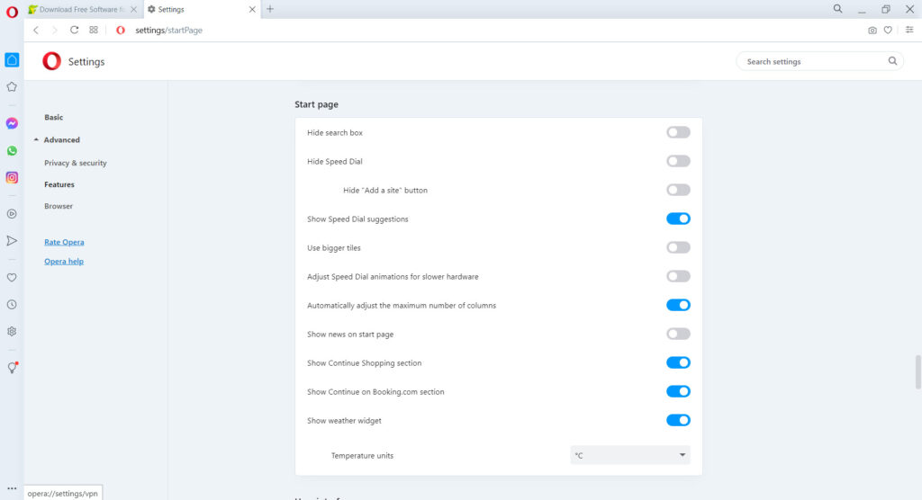Open Messenger in the sidebar

pyautogui.click(x=12, y=123)
